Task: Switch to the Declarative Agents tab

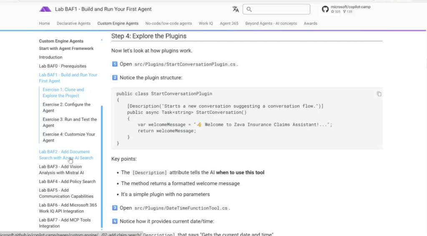Action: tap(73, 23)
